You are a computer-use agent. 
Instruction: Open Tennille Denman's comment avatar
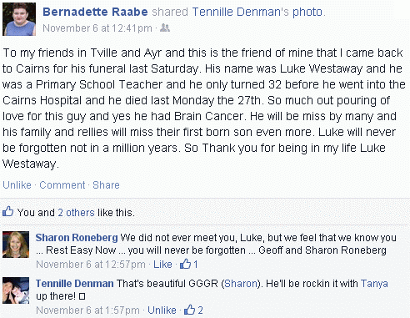(x=16, y=290)
